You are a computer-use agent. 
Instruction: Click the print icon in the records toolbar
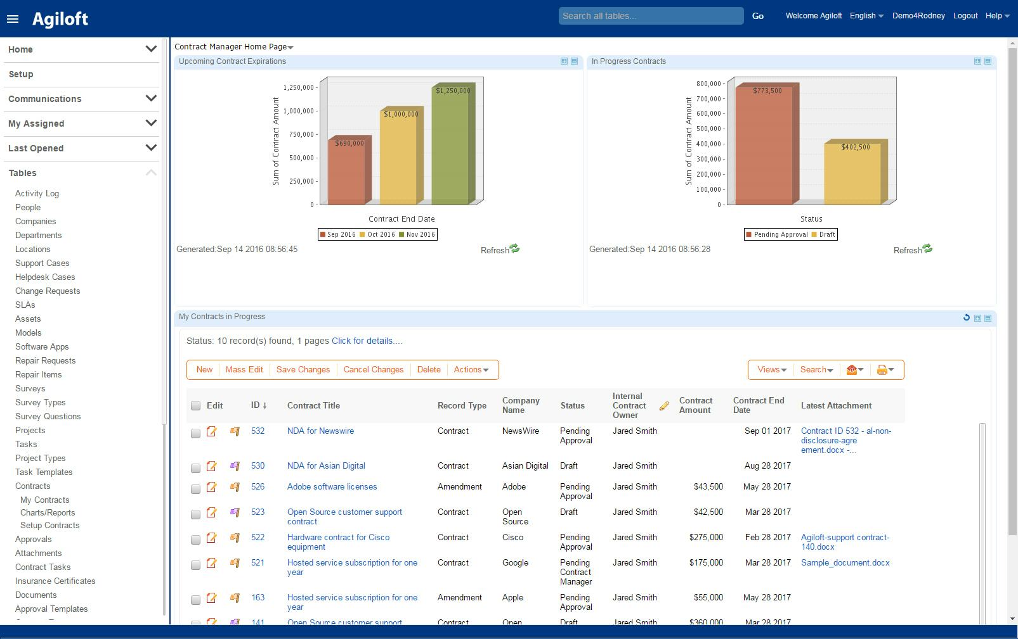(882, 370)
